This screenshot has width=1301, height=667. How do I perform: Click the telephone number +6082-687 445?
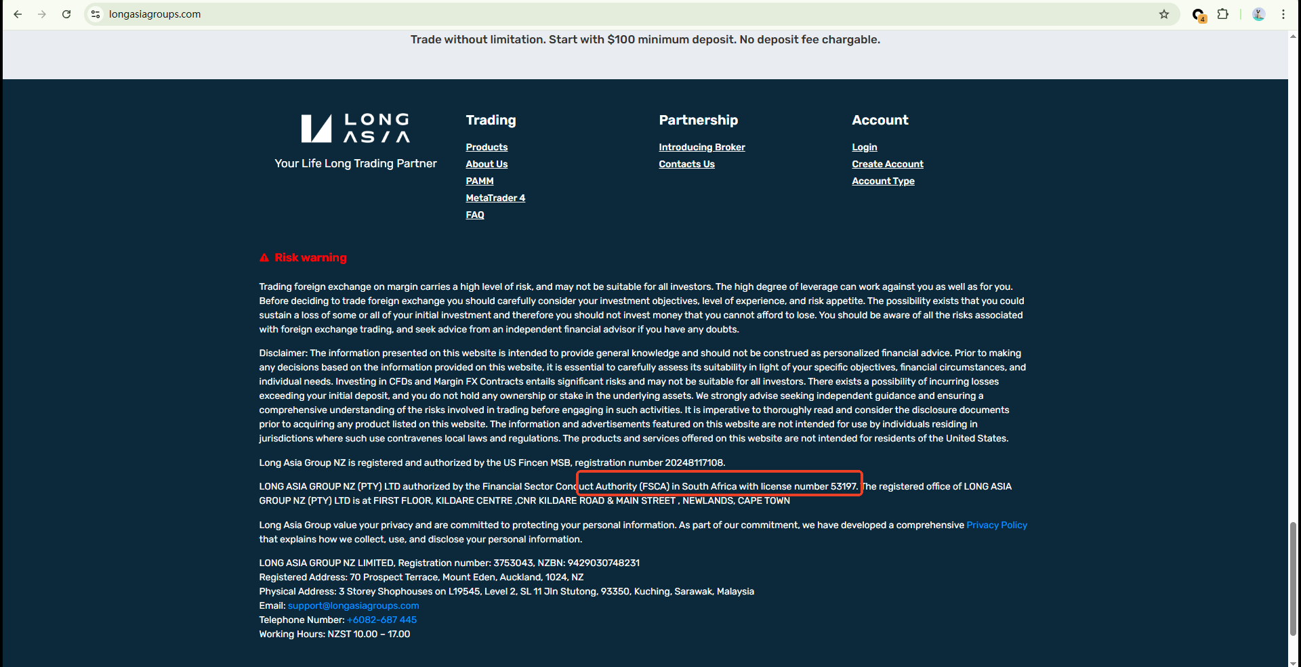[382, 620]
